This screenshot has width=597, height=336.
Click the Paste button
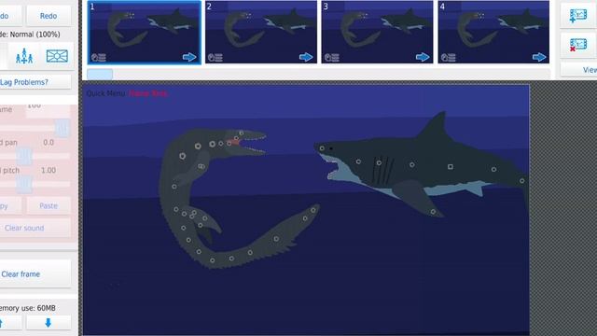coord(49,205)
